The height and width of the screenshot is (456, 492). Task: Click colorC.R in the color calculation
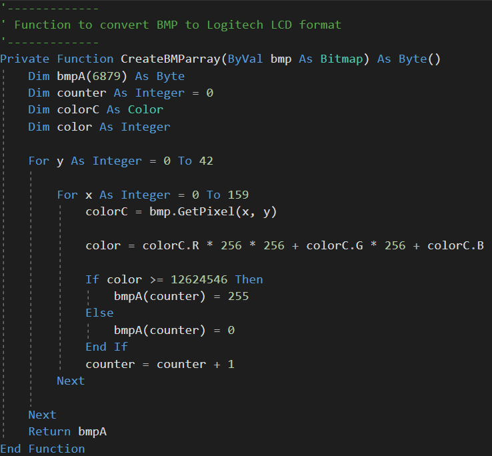(x=171, y=246)
